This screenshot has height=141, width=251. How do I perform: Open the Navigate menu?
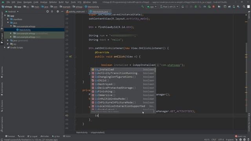click(x=27, y=2)
